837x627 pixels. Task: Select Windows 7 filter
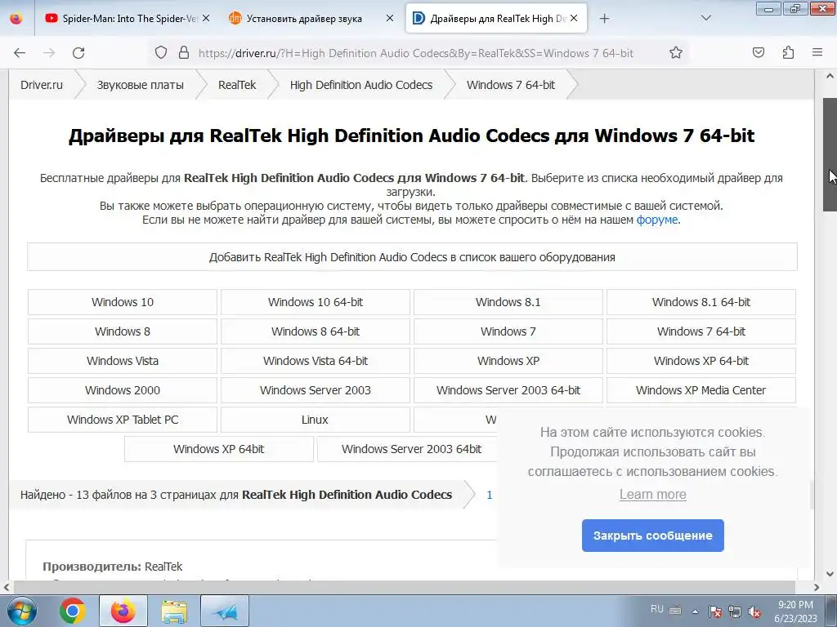click(x=508, y=331)
